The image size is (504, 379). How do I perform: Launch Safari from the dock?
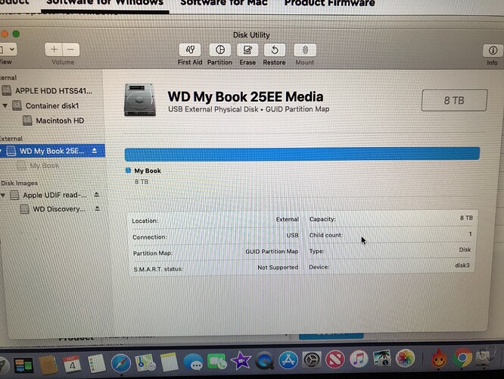pyautogui.click(x=121, y=363)
